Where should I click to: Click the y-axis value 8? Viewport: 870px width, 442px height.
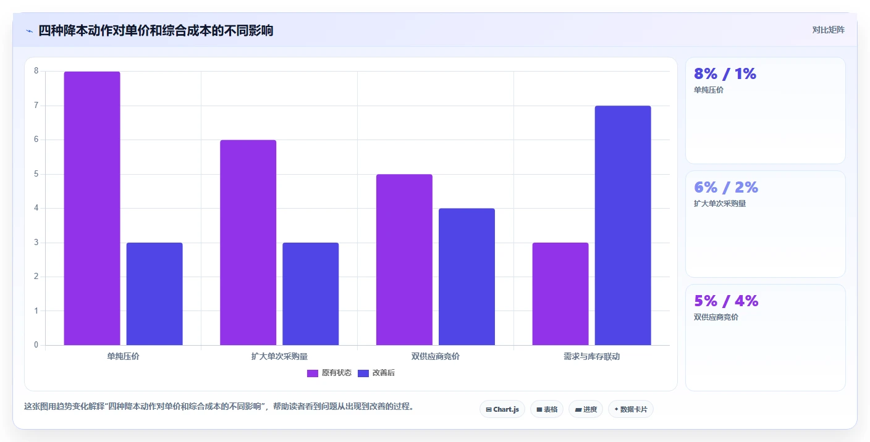(x=36, y=71)
